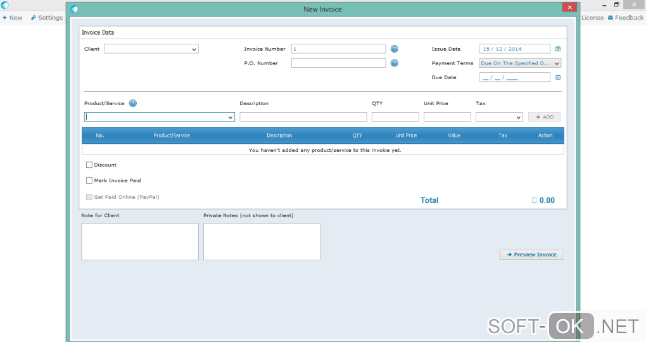Focus the P.O. Number field
Viewport: 646px width, 342px height.
pos(338,63)
